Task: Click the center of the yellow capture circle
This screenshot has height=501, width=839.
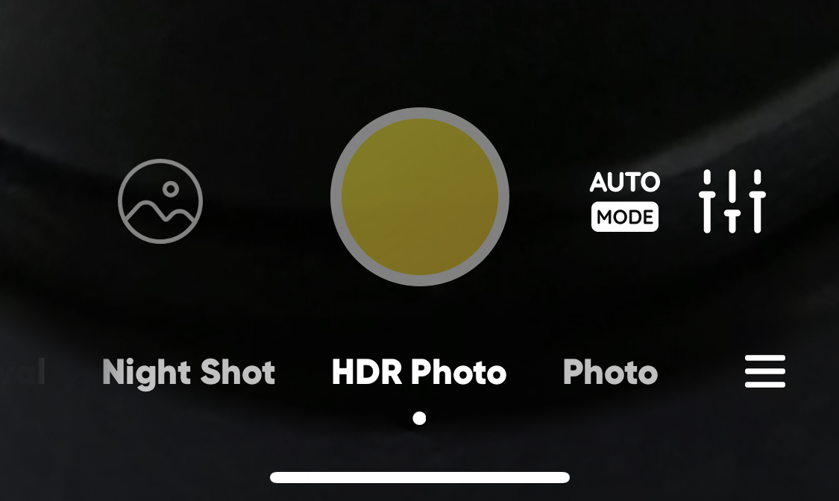Action: coord(419,197)
